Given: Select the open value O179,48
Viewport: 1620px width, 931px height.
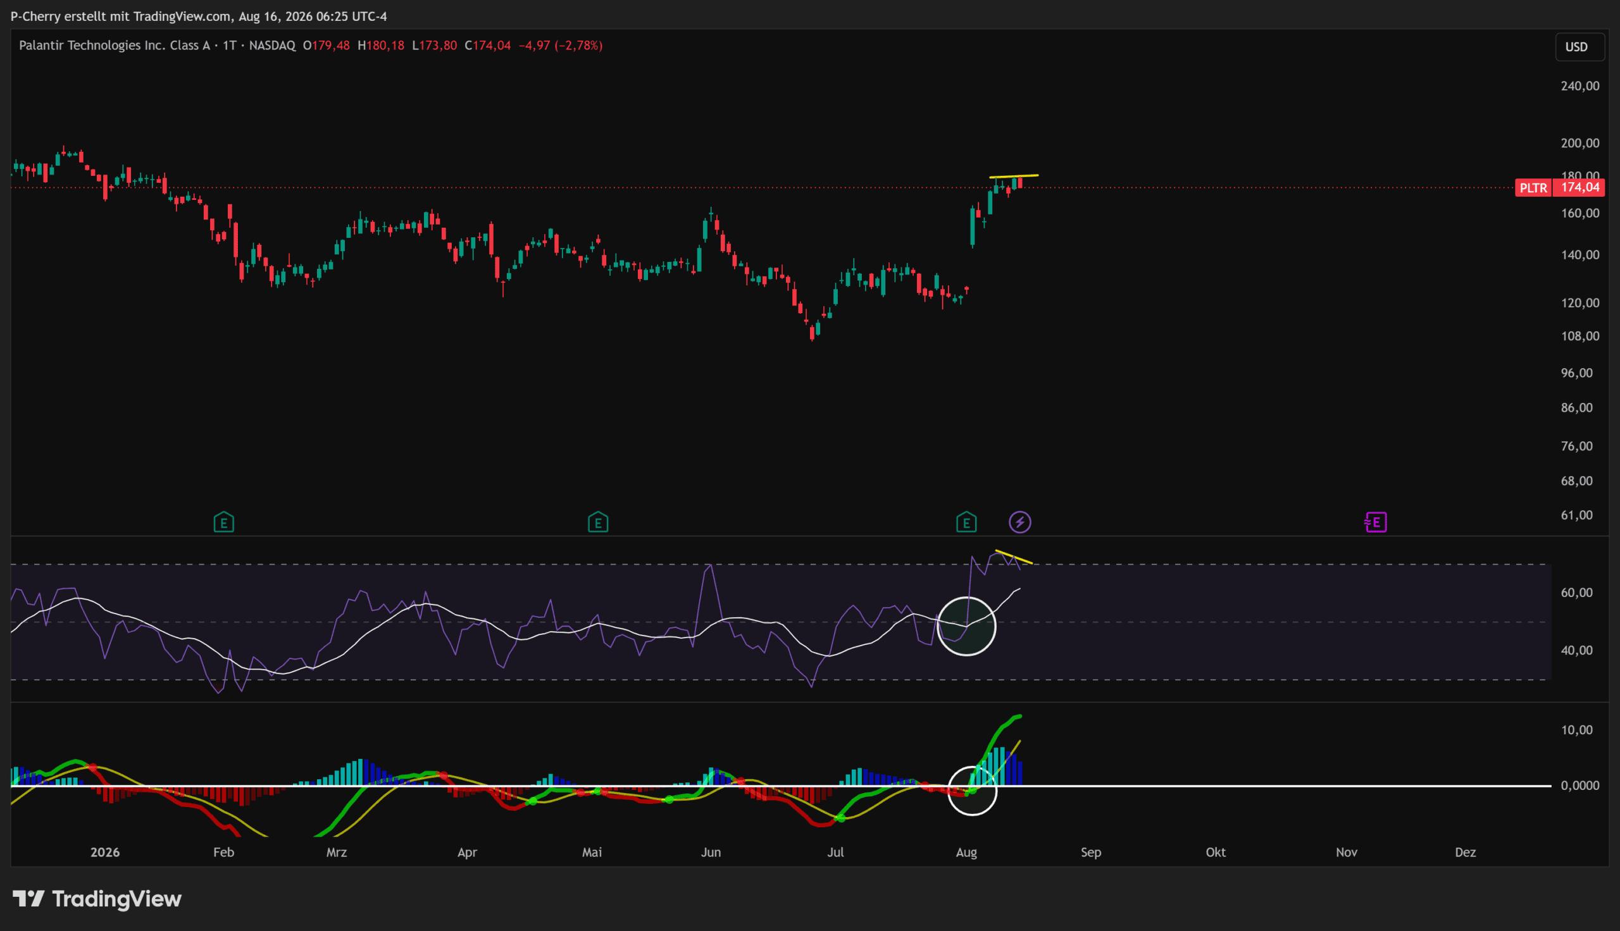Looking at the screenshot, I should click(326, 46).
